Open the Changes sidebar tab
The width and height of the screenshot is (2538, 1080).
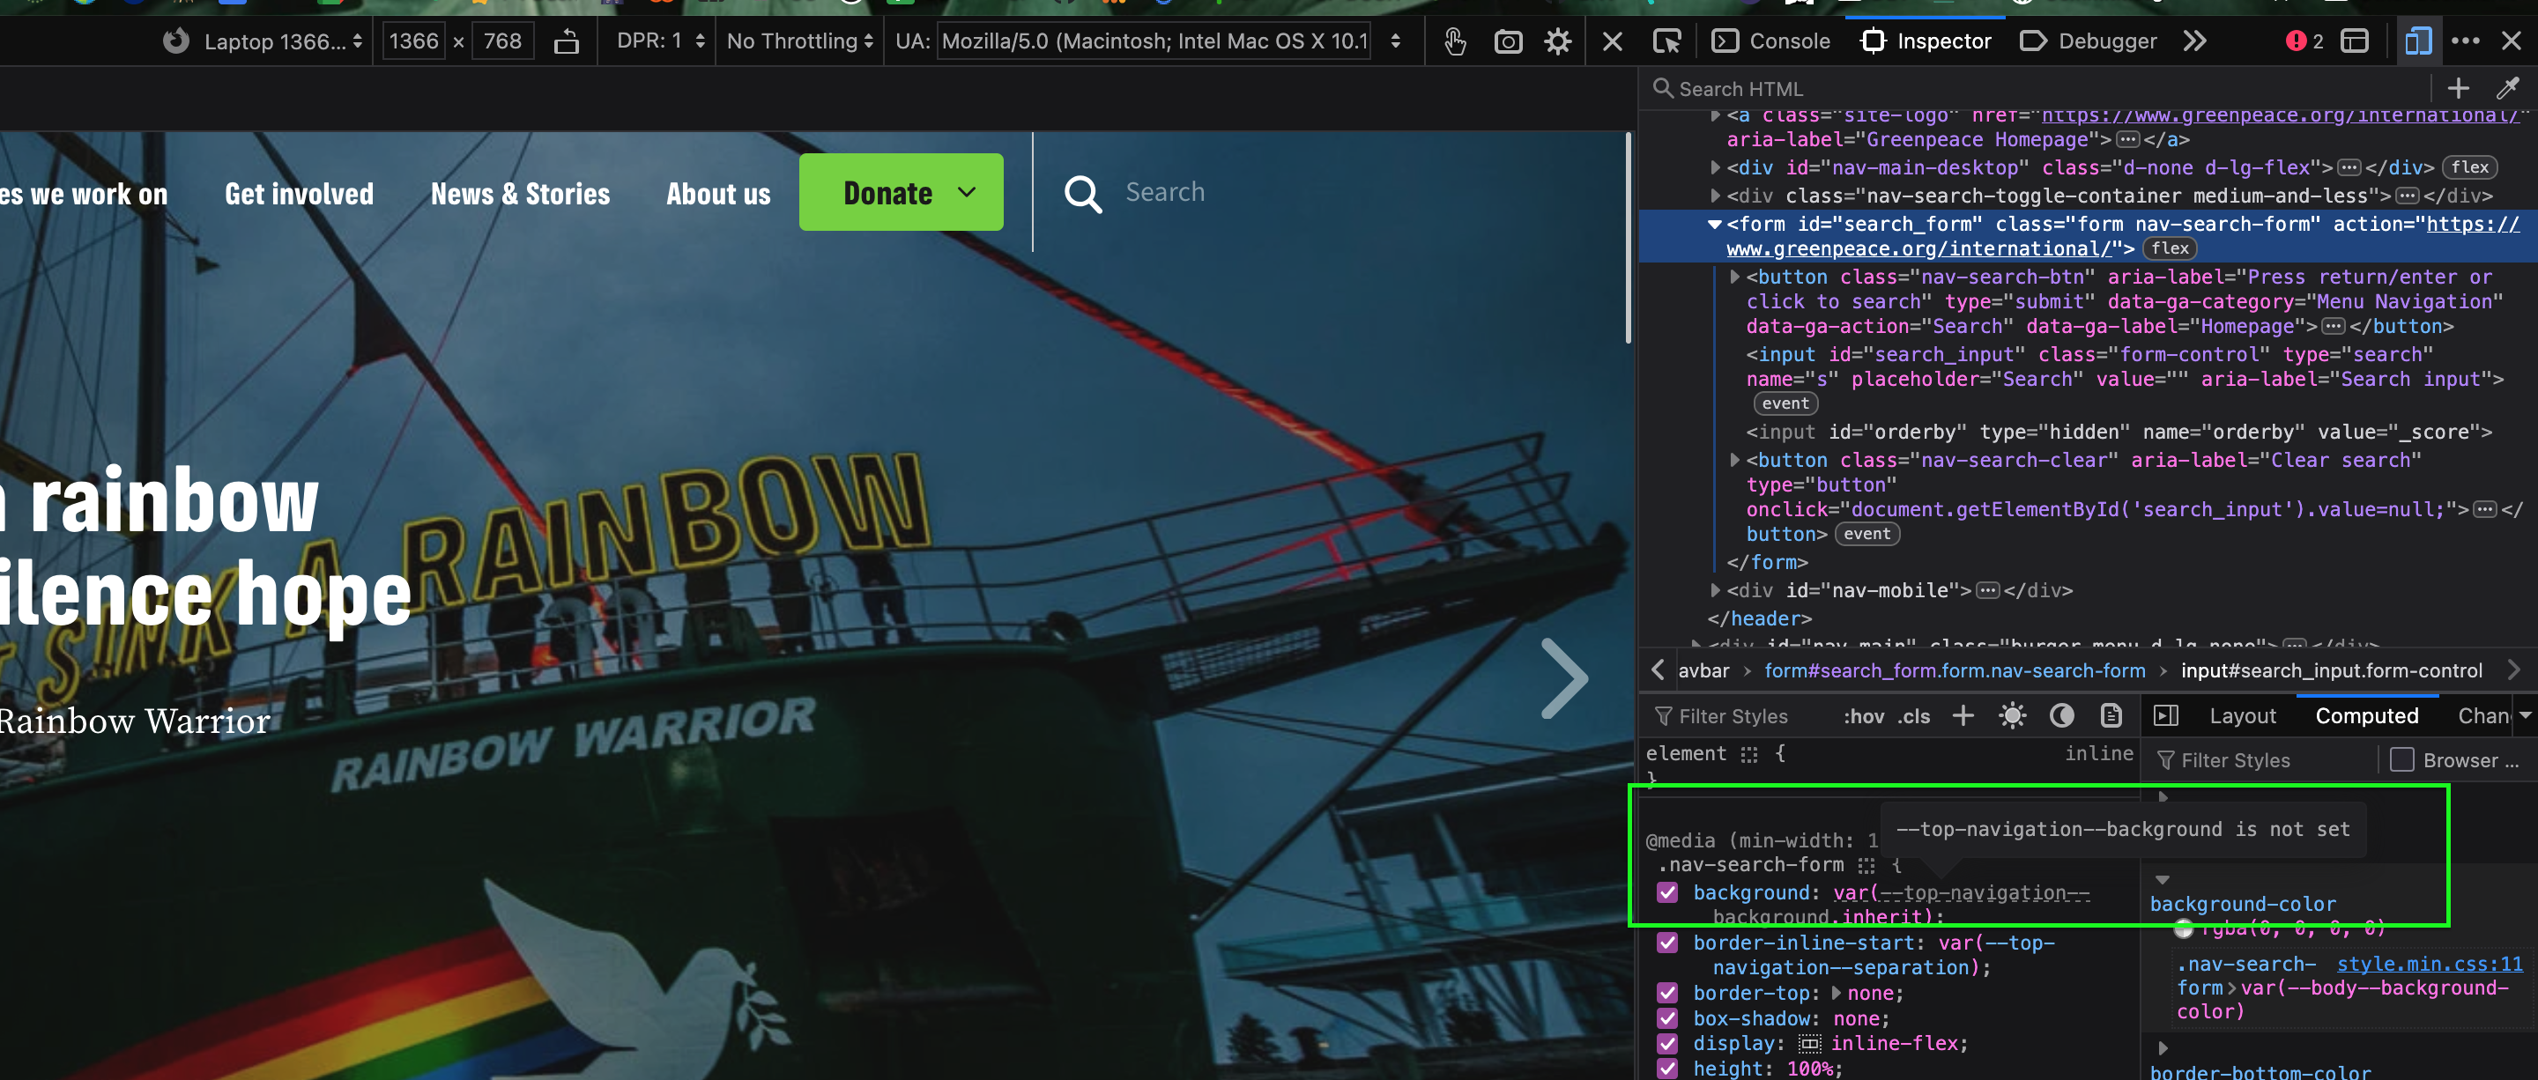(x=2484, y=715)
